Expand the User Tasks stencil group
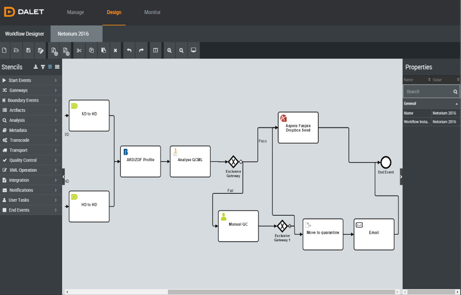Screen dimensions: 461x295 31,200
